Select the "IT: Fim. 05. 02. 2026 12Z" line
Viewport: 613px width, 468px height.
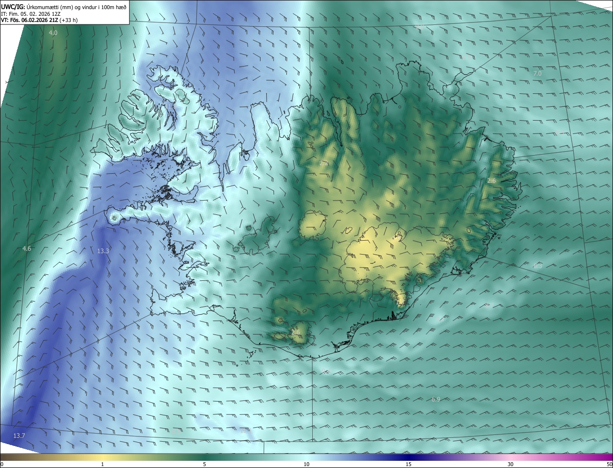coord(31,14)
